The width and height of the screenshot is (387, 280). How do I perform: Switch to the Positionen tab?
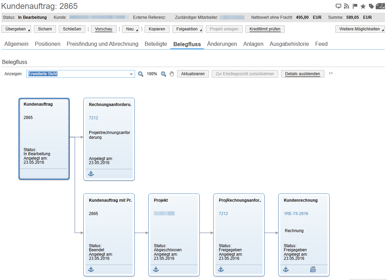pos(48,44)
